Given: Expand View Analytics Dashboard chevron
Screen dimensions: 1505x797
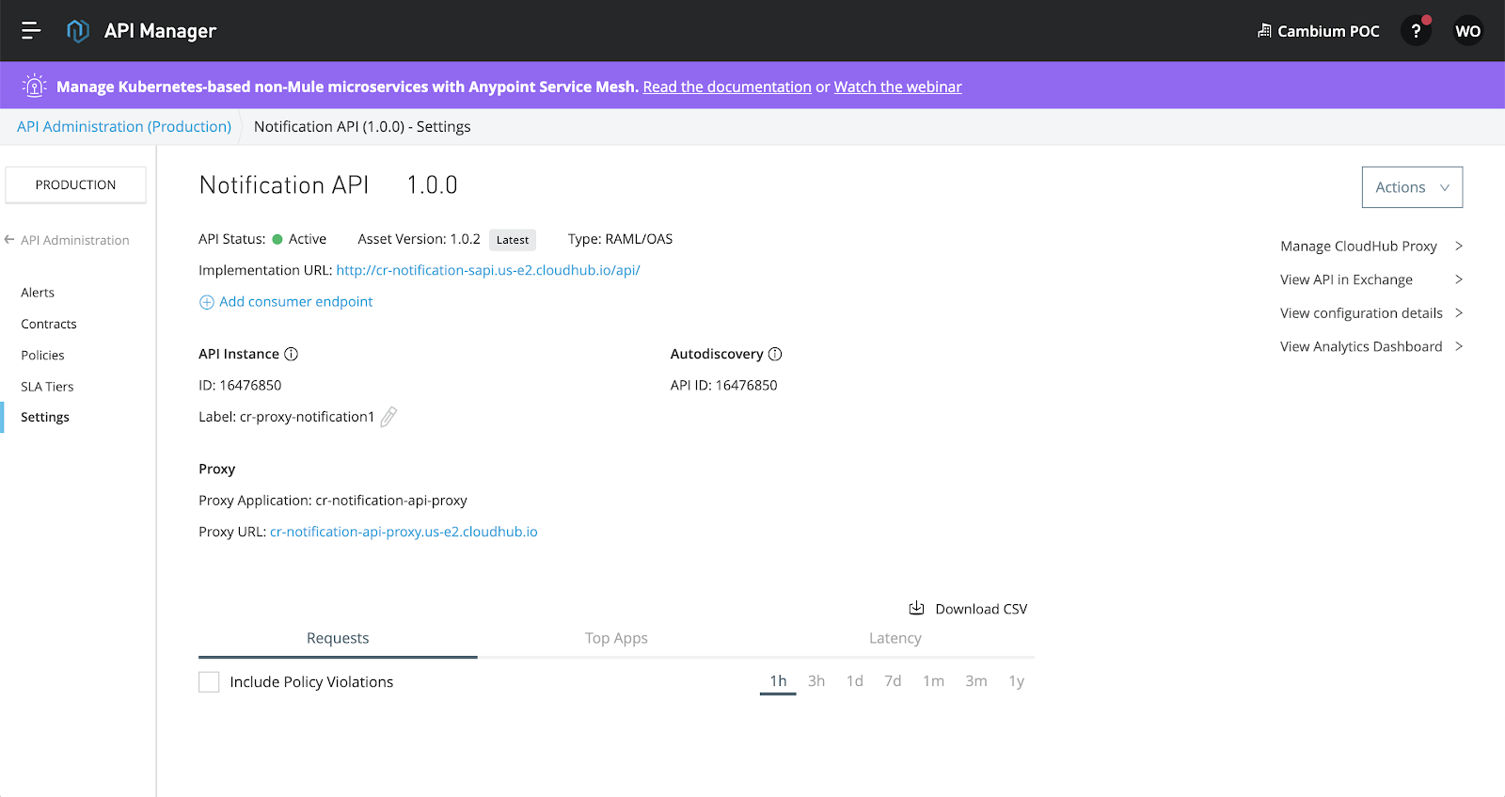Looking at the screenshot, I should click(1459, 346).
